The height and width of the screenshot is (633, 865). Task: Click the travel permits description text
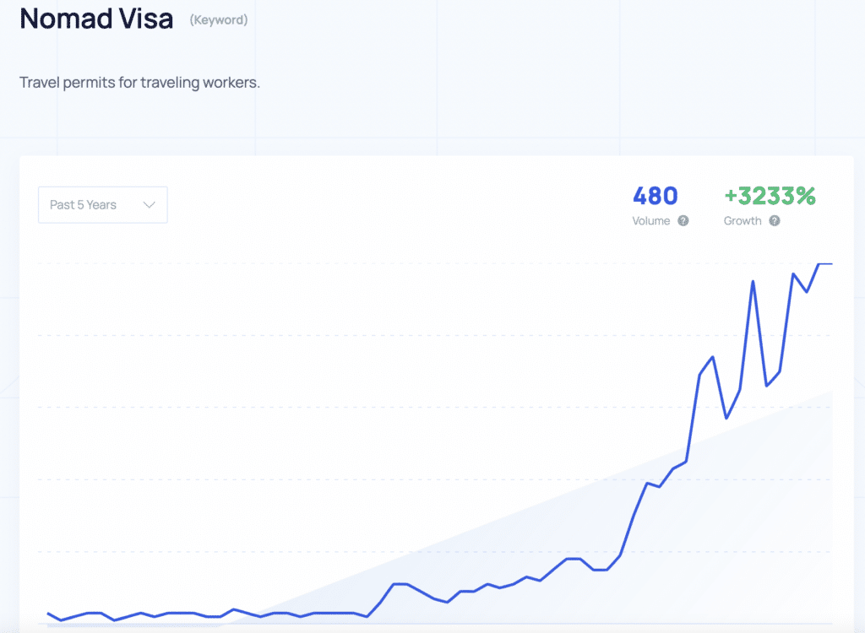click(139, 84)
